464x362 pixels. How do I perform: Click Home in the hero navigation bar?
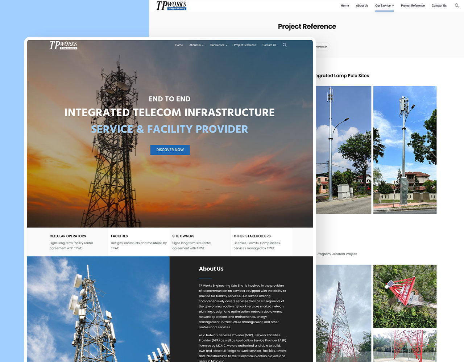pyautogui.click(x=179, y=45)
